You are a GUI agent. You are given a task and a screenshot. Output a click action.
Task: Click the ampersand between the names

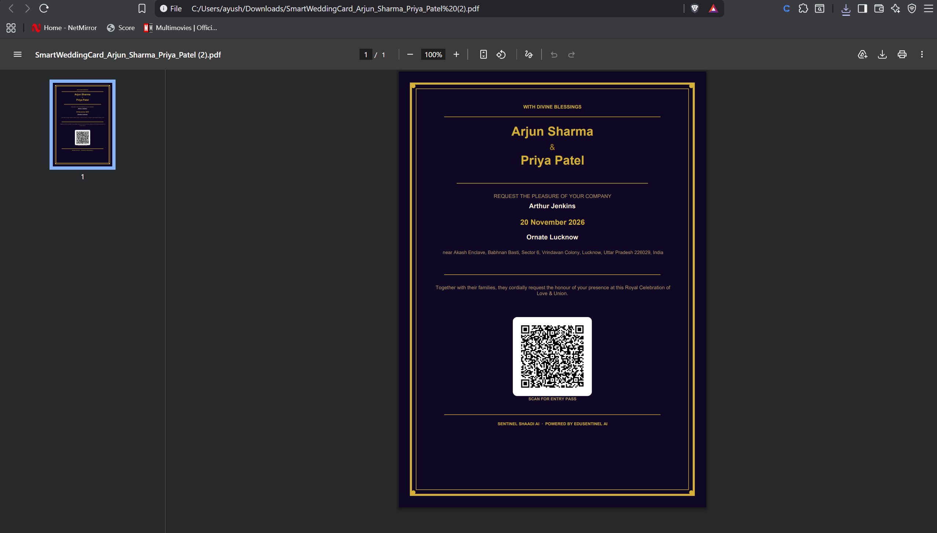552,147
